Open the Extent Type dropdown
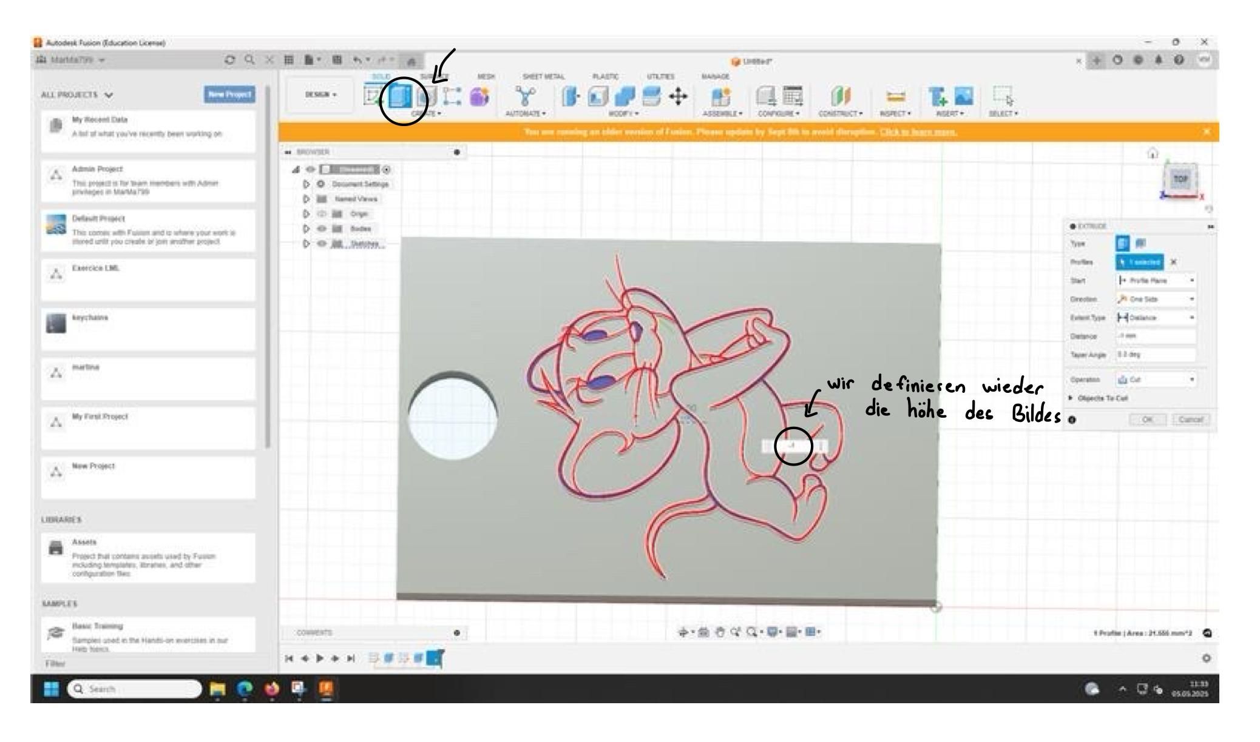 [1156, 318]
